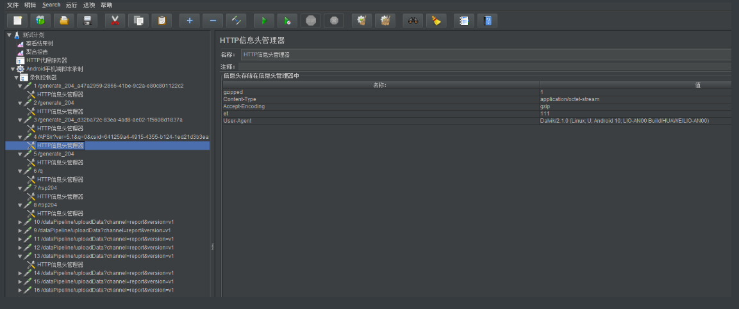Open the Search menu

[x=51, y=4]
